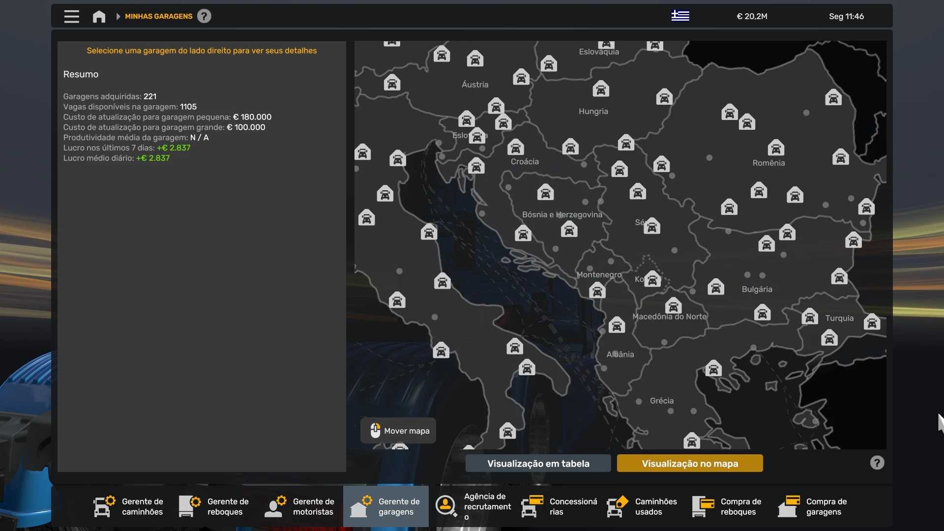Click the garage marker below Montenegro
The height and width of the screenshot is (531, 944).
pos(597,291)
